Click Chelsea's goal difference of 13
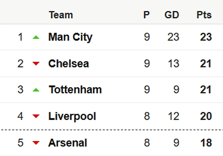Image resolution: width=223 pixels, height=156 pixels. tap(173, 64)
